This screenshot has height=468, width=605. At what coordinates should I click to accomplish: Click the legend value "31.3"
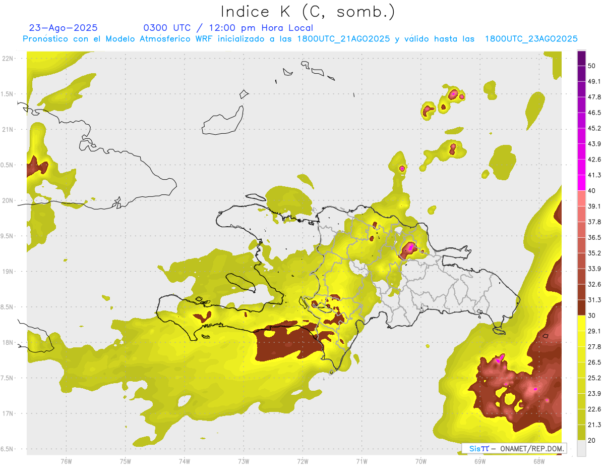594,300
